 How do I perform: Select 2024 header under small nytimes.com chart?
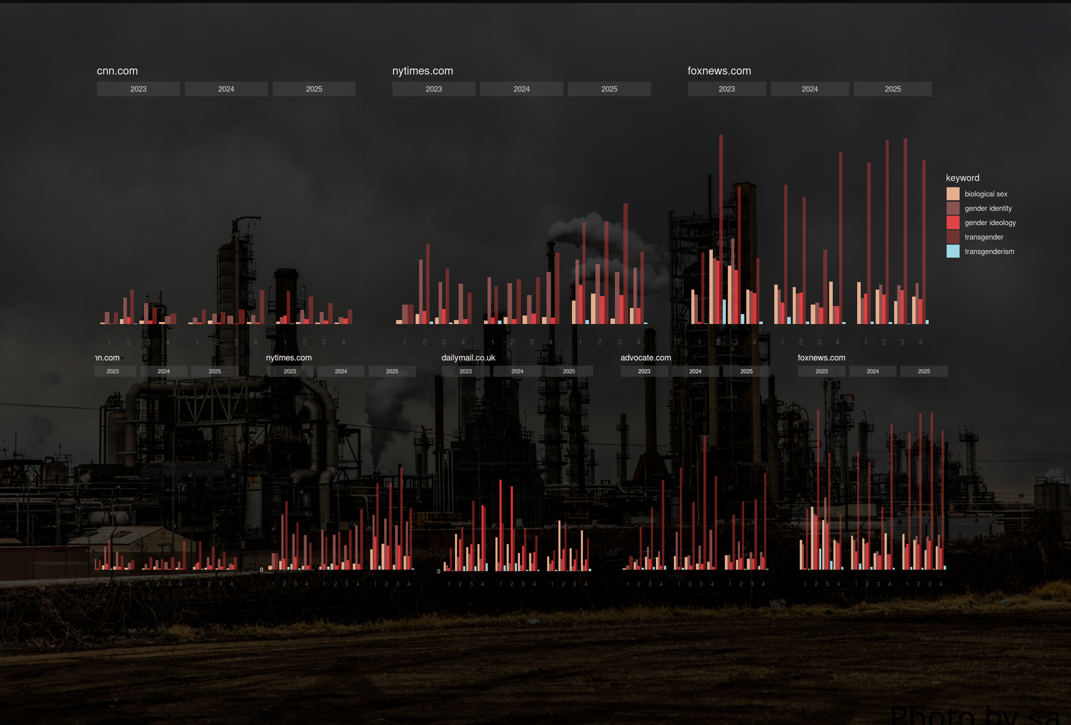(341, 371)
